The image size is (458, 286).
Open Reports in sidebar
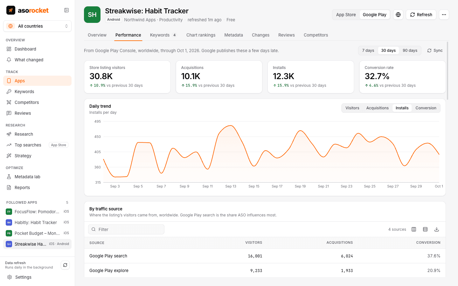(x=38, y=187)
